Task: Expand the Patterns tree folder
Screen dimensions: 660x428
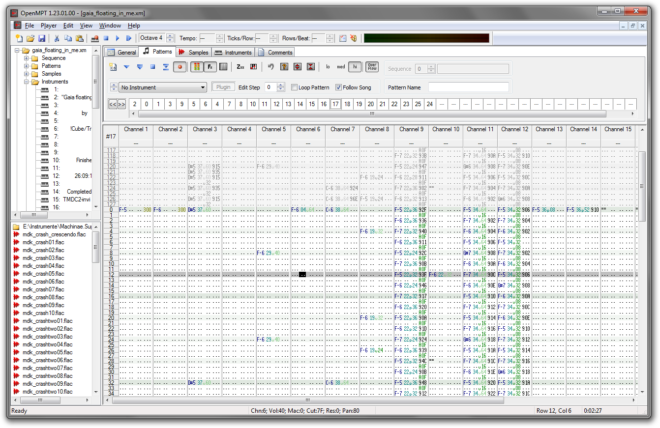Action: [x=27, y=66]
